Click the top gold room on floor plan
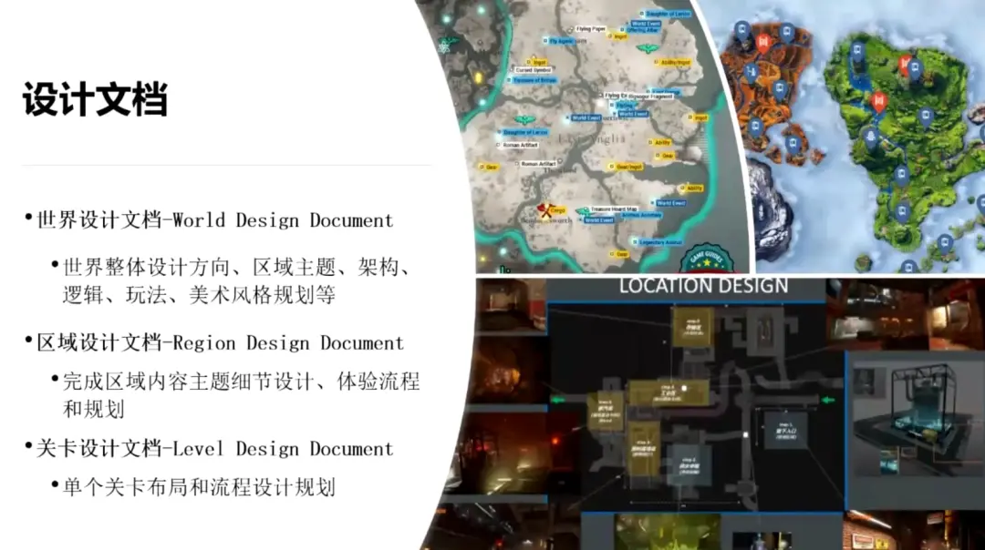The width and height of the screenshot is (985, 550). point(692,328)
